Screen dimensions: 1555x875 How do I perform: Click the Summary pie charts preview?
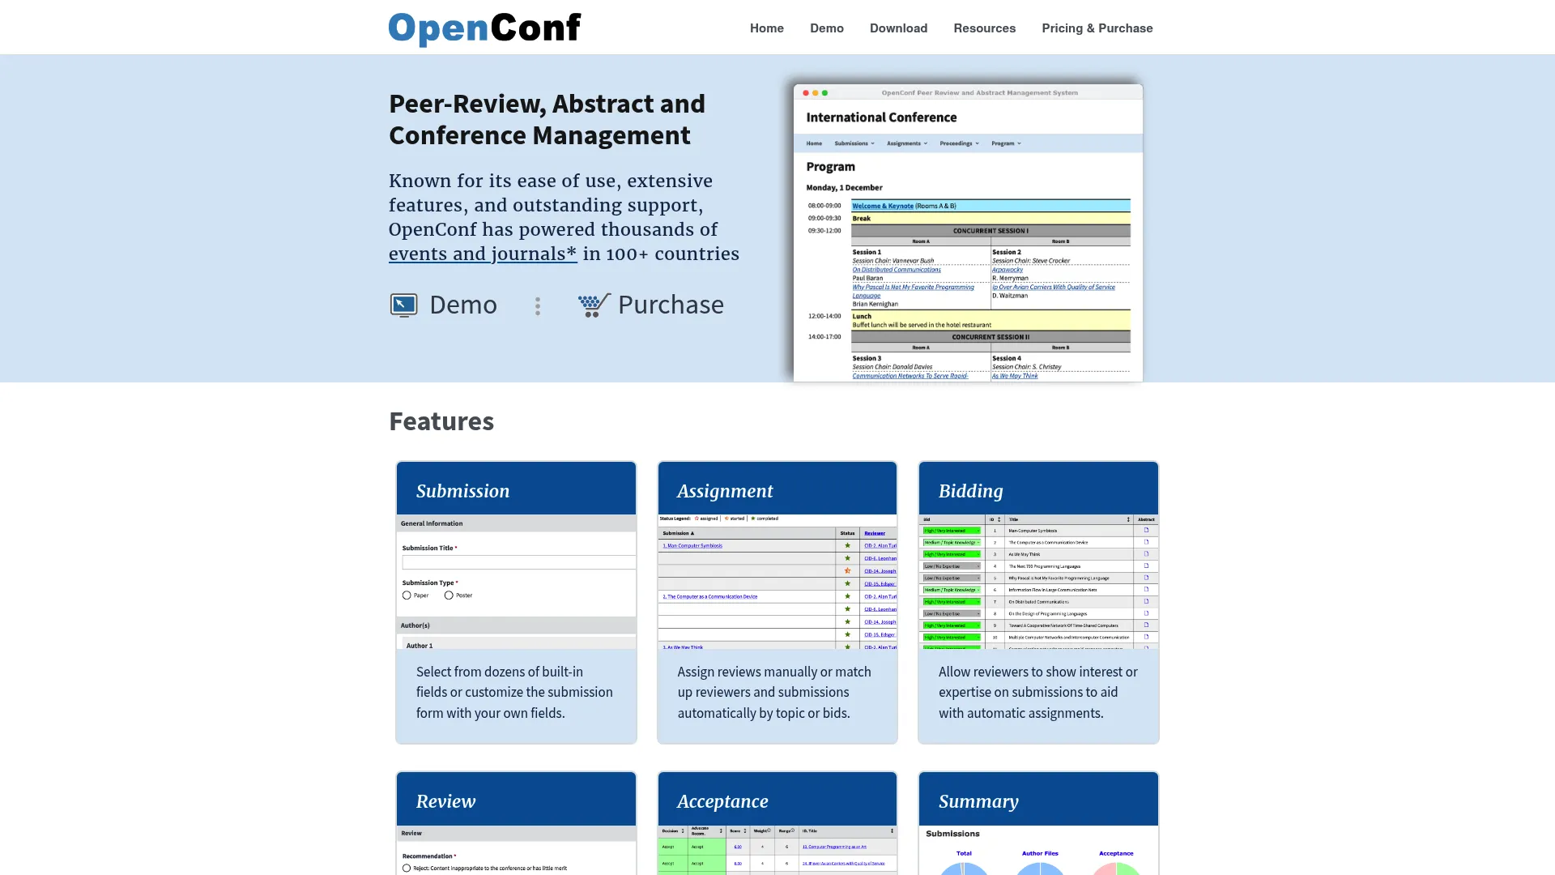click(1038, 850)
